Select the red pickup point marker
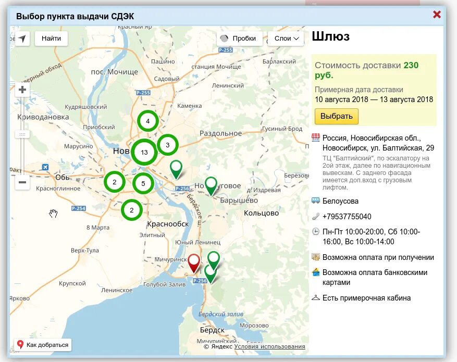Viewport: 457px width, 362px height. click(x=194, y=263)
